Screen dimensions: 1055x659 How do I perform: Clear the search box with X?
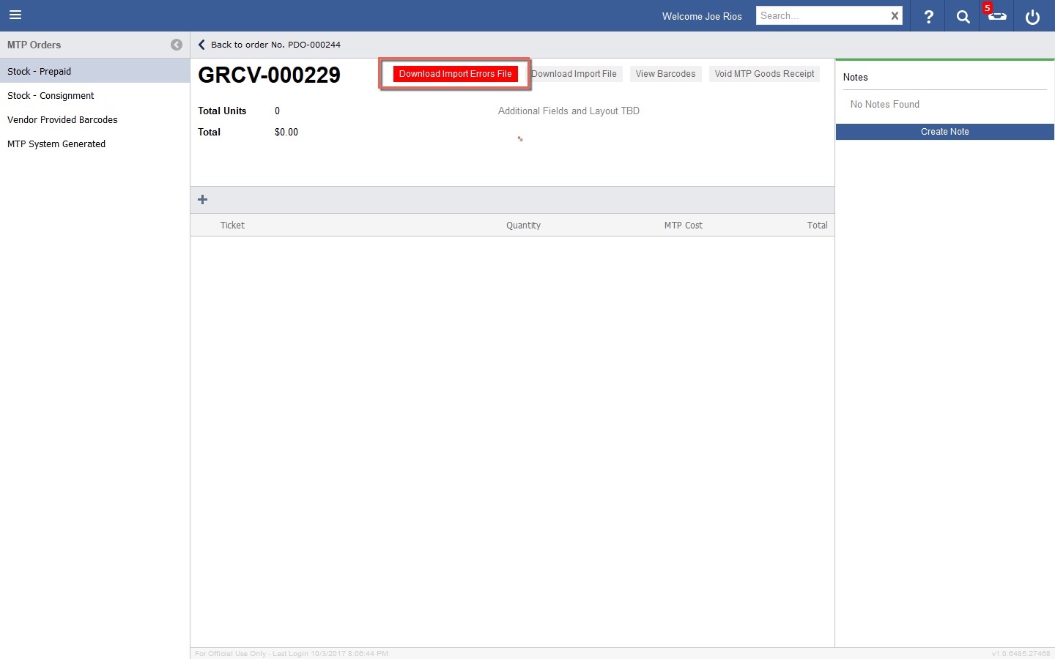click(x=895, y=16)
